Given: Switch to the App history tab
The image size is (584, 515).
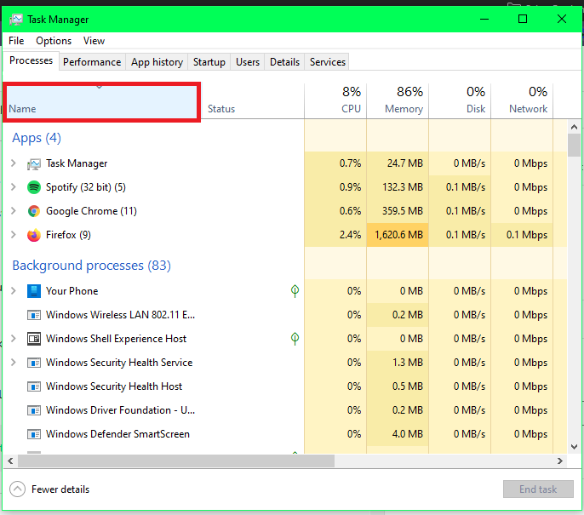Looking at the screenshot, I should 157,62.
